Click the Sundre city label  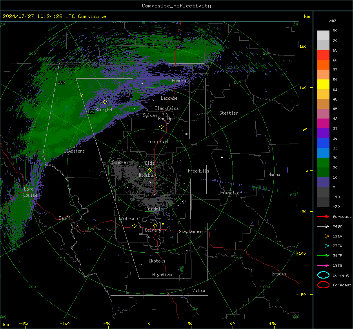[119, 162]
